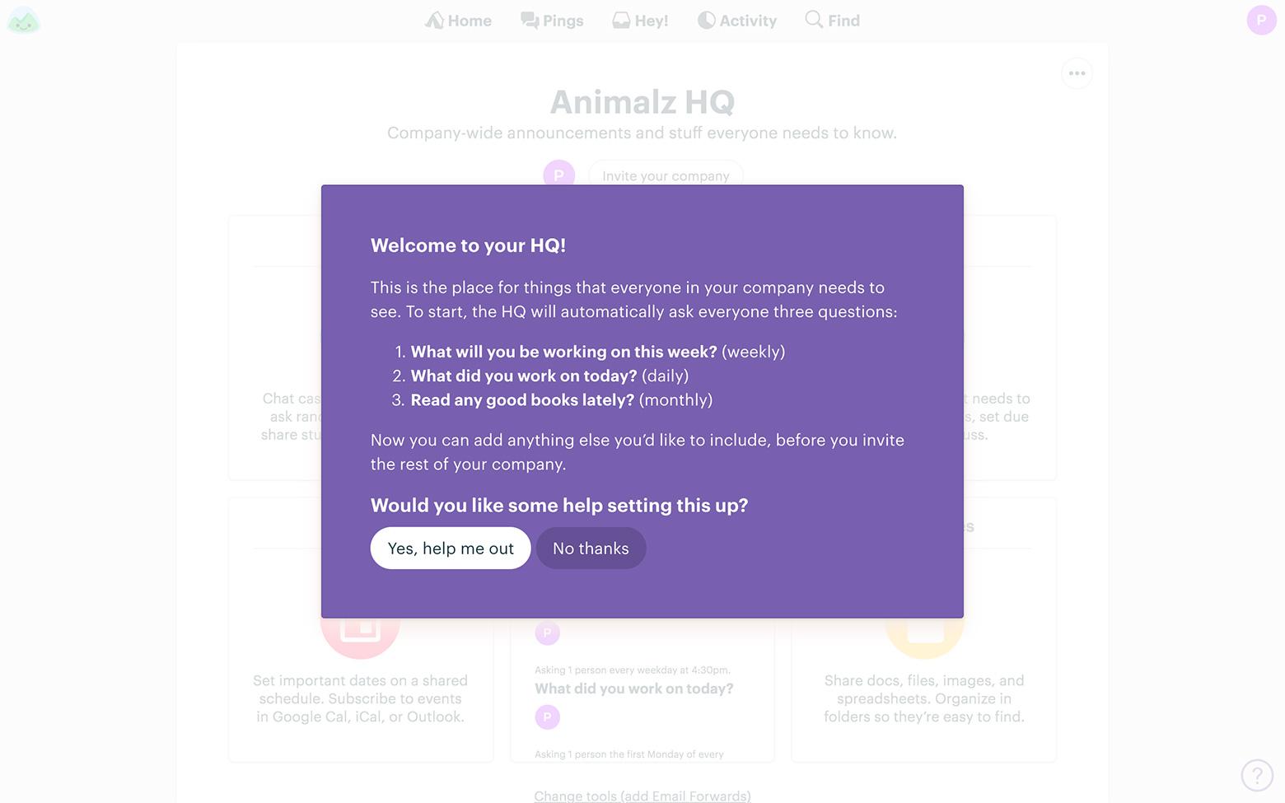The height and width of the screenshot is (803, 1285).
Task: Click the Animalz HQ title
Action: 642,102
